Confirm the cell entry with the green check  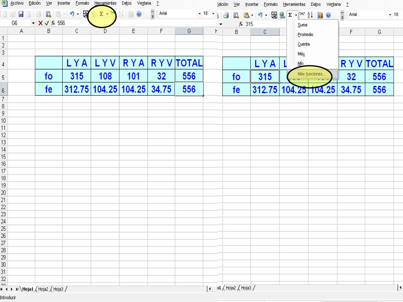click(47, 23)
